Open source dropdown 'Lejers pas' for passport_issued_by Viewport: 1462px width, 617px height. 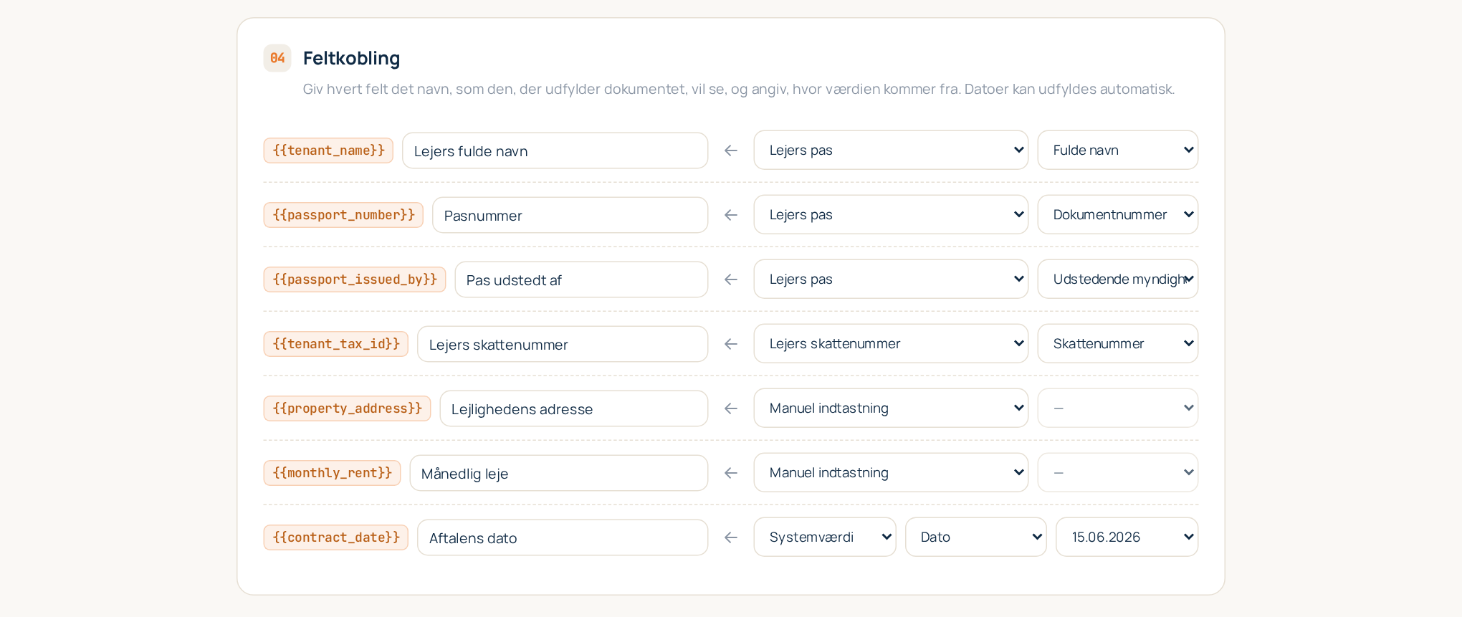(891, 279)
